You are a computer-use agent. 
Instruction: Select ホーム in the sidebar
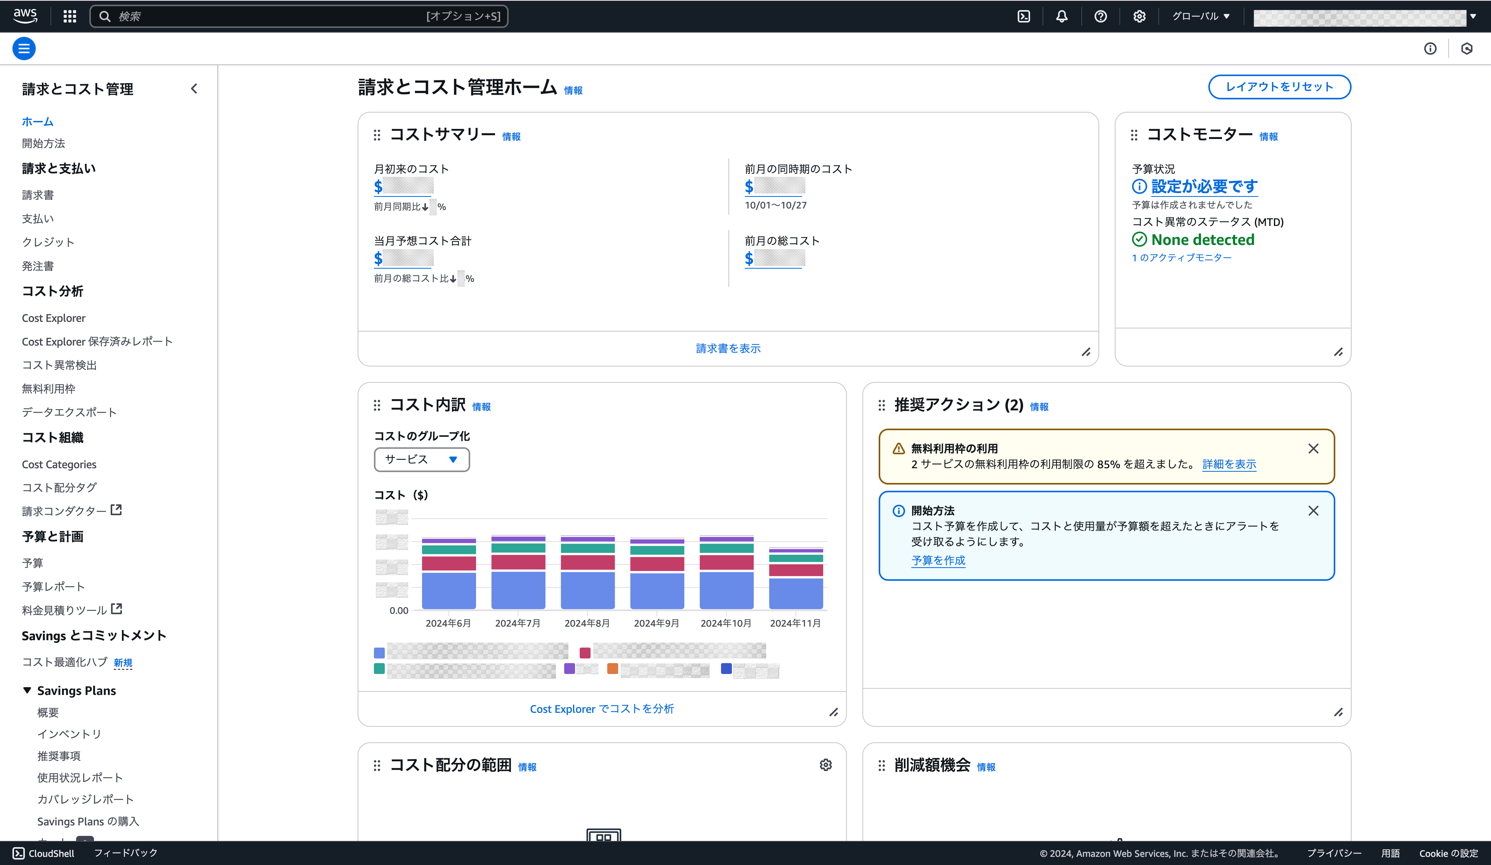point(38,121)
